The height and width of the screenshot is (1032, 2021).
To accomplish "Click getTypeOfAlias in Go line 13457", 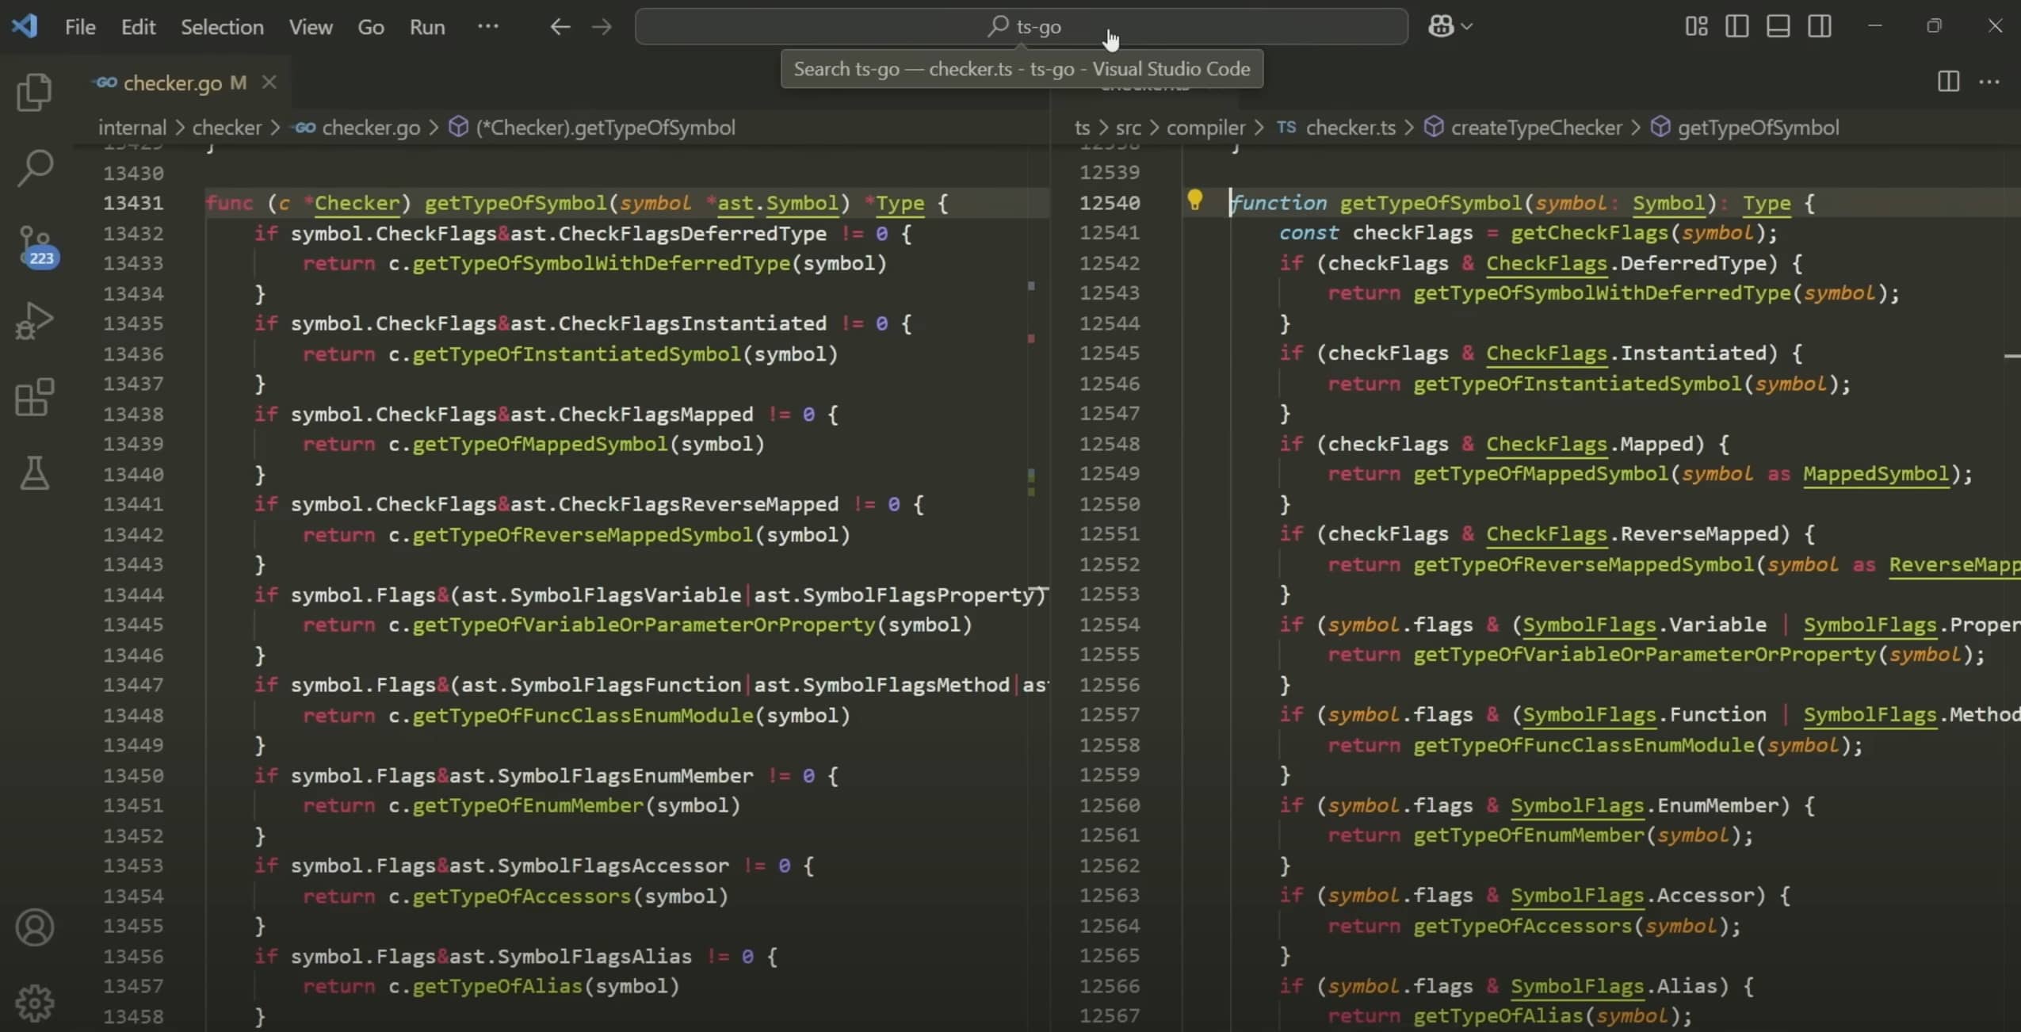I will tap(497, 987).
